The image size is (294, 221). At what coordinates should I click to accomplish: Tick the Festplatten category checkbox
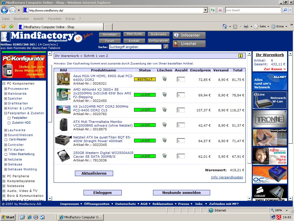pyautogui.click(x=9, y=118)
